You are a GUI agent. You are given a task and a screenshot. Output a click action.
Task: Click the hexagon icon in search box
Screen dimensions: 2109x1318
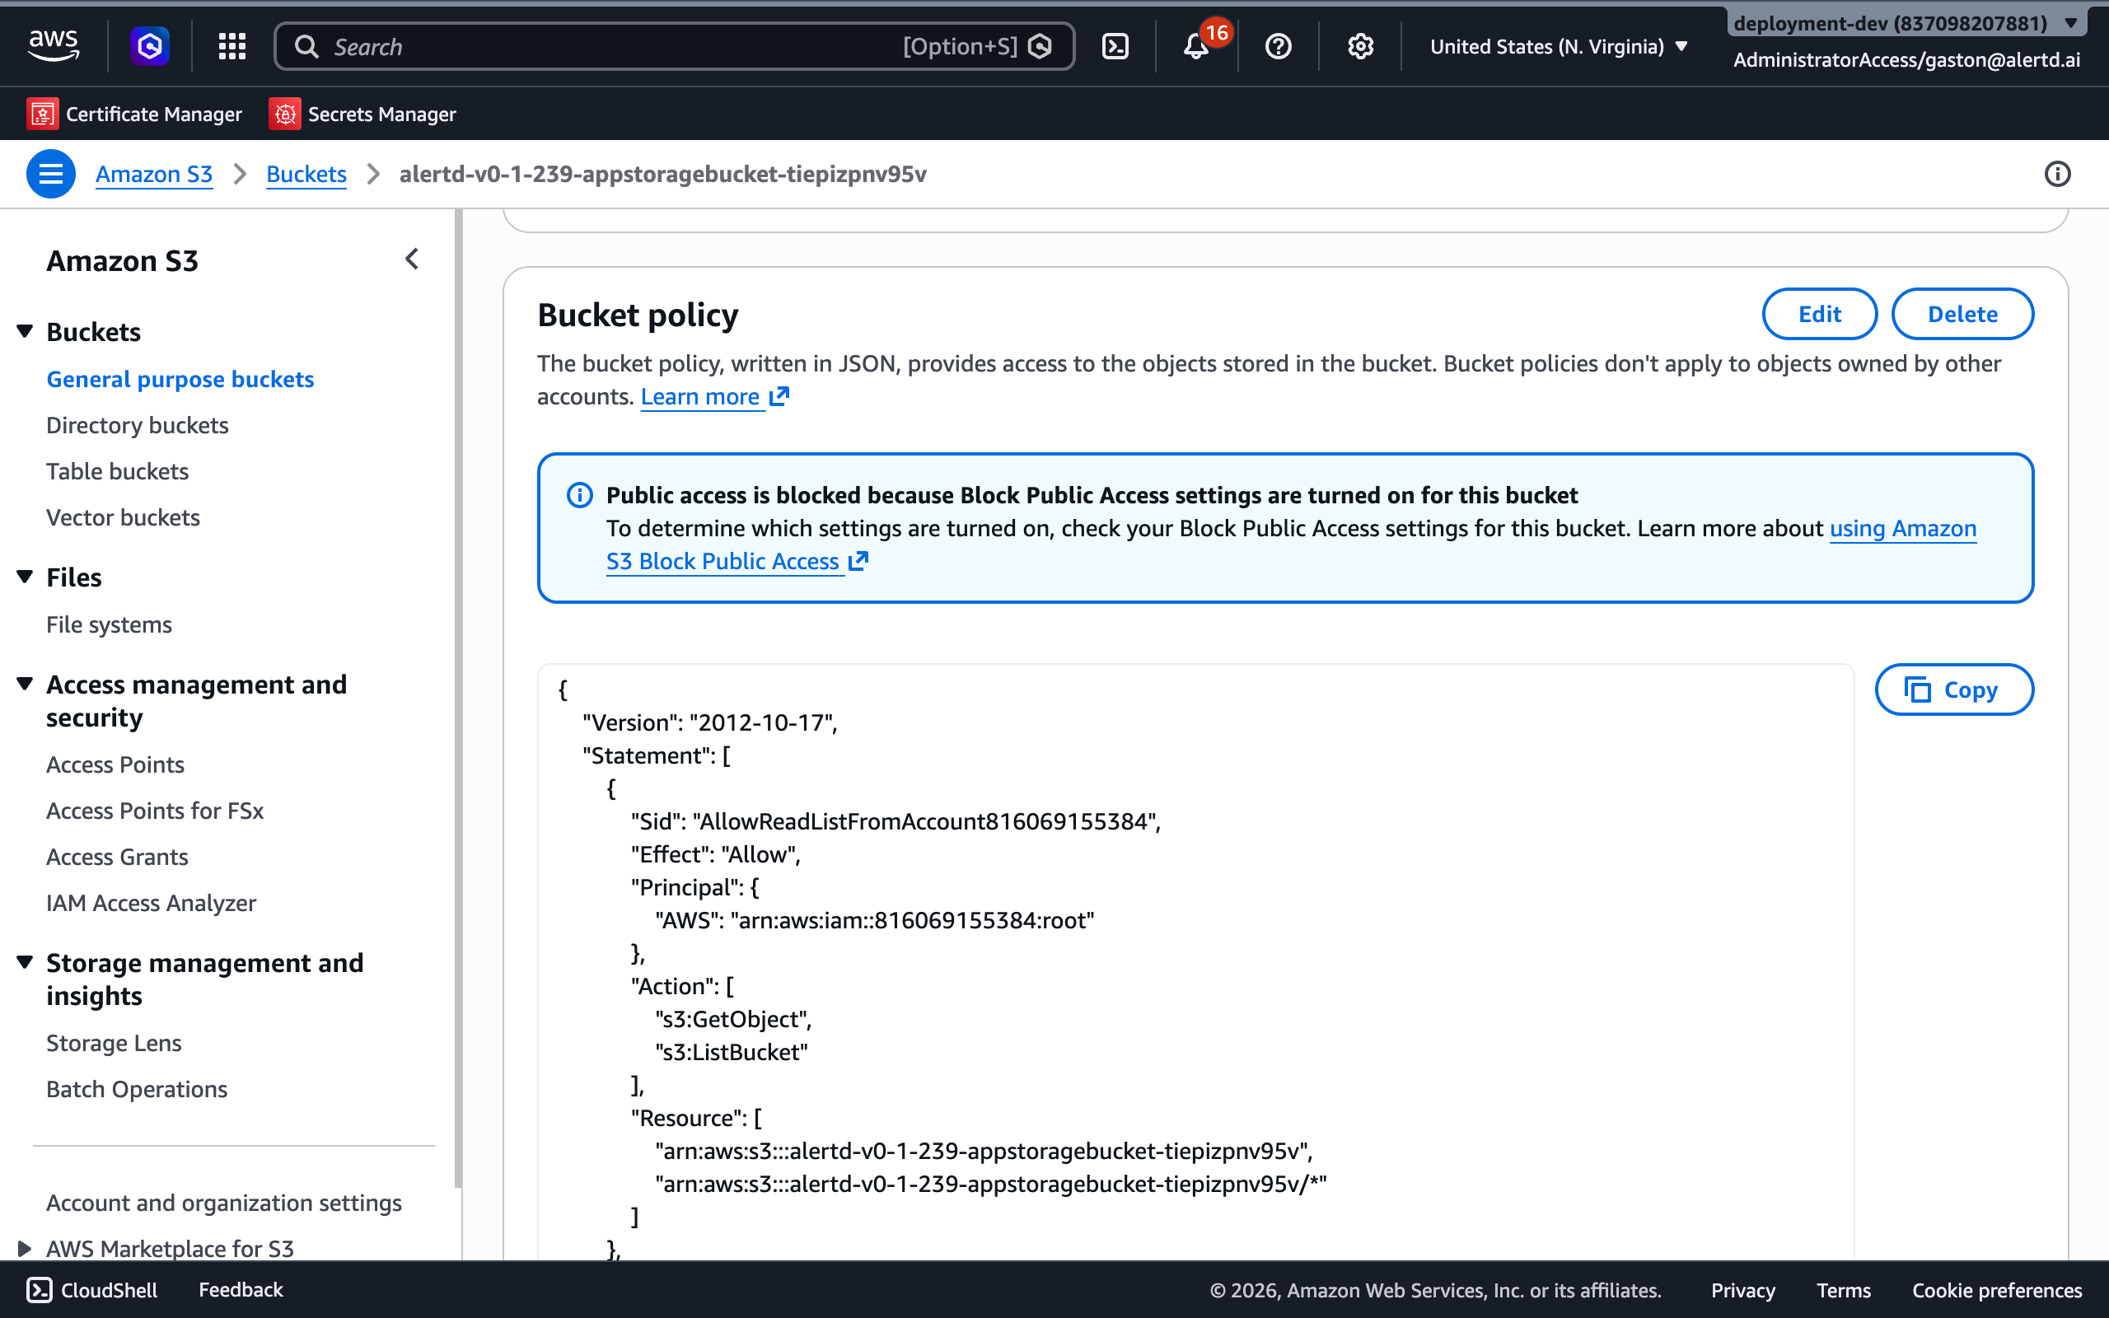click(x=1040, y=46)
